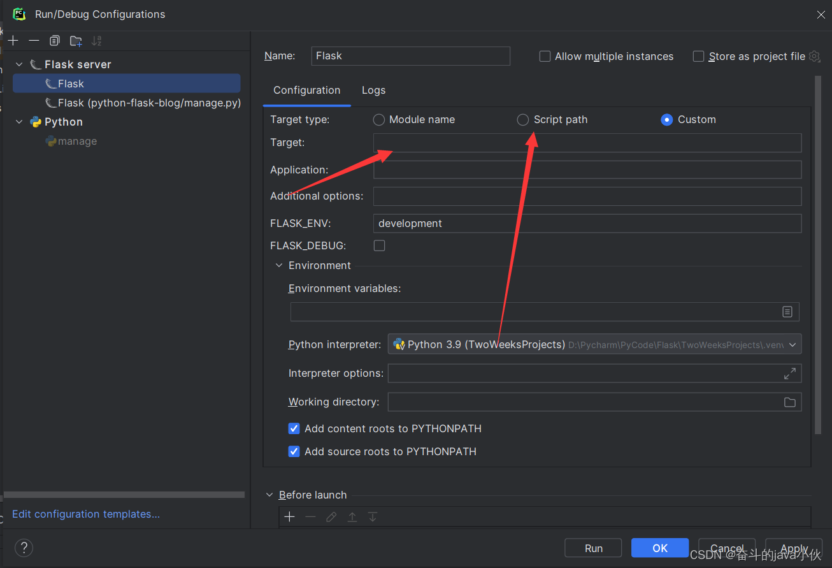Select Custom target type
This screenshot has height=568, width=832.
pyautogui.click(x=666, y=120)
